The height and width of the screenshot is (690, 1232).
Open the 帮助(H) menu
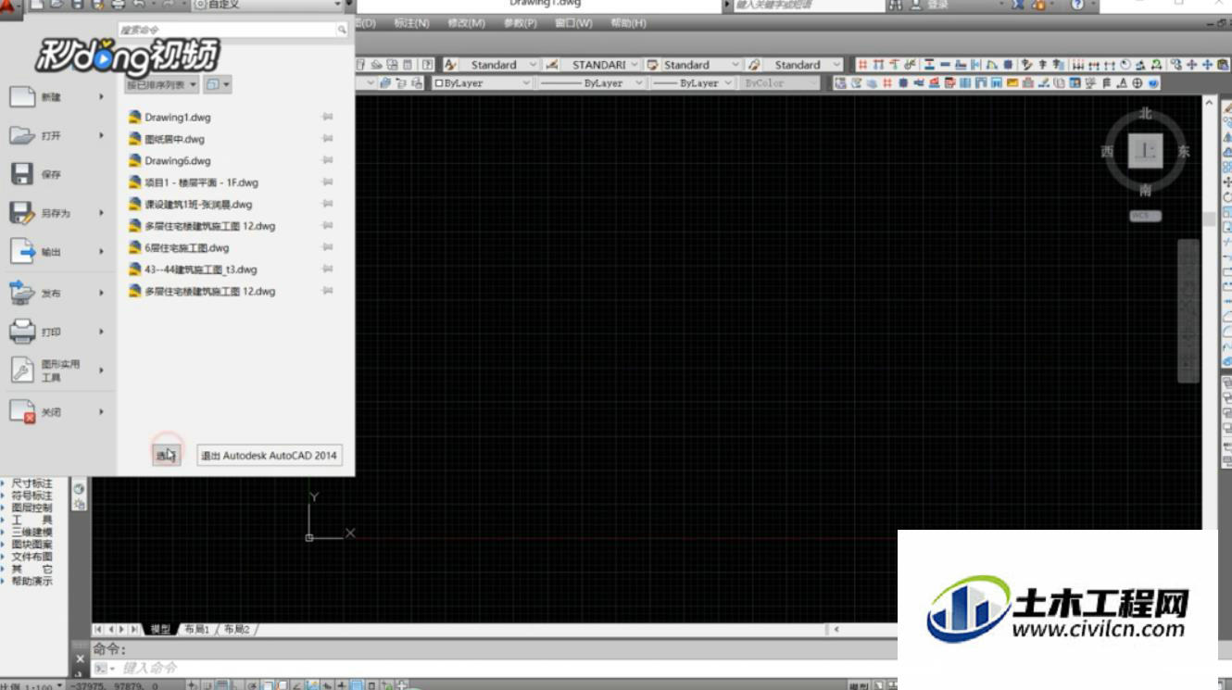628,23
